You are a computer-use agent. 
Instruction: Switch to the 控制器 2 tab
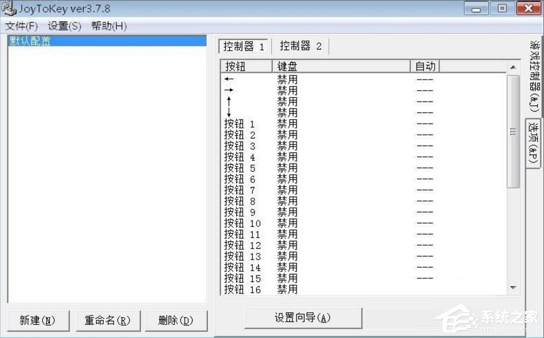(x=301, y=46)
